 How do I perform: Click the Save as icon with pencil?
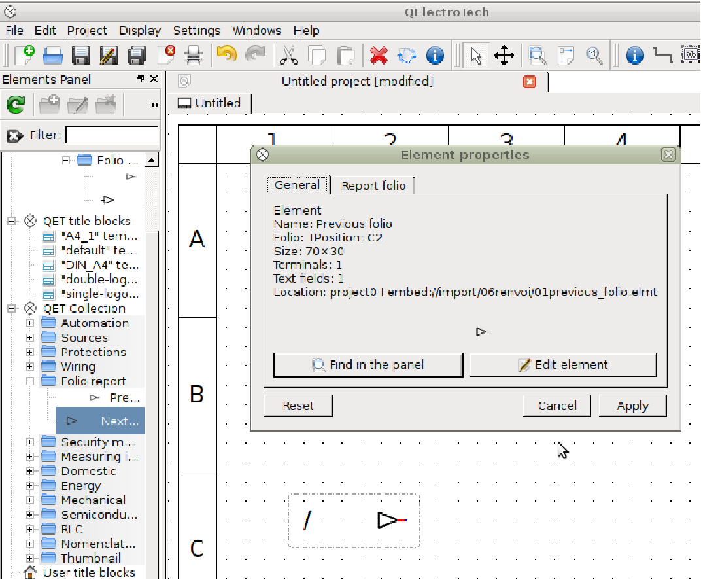(109, 56)
